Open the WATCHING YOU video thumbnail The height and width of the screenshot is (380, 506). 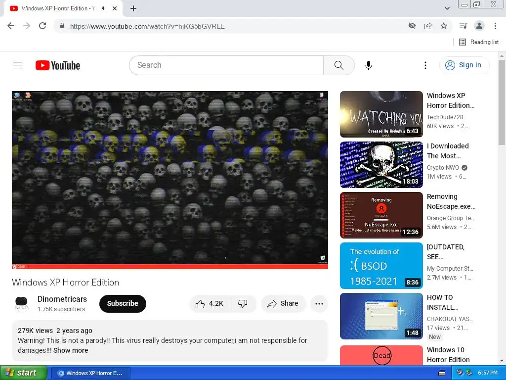(381, 114)
